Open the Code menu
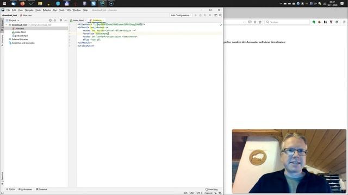348x195 pixels. pos(38,10)
